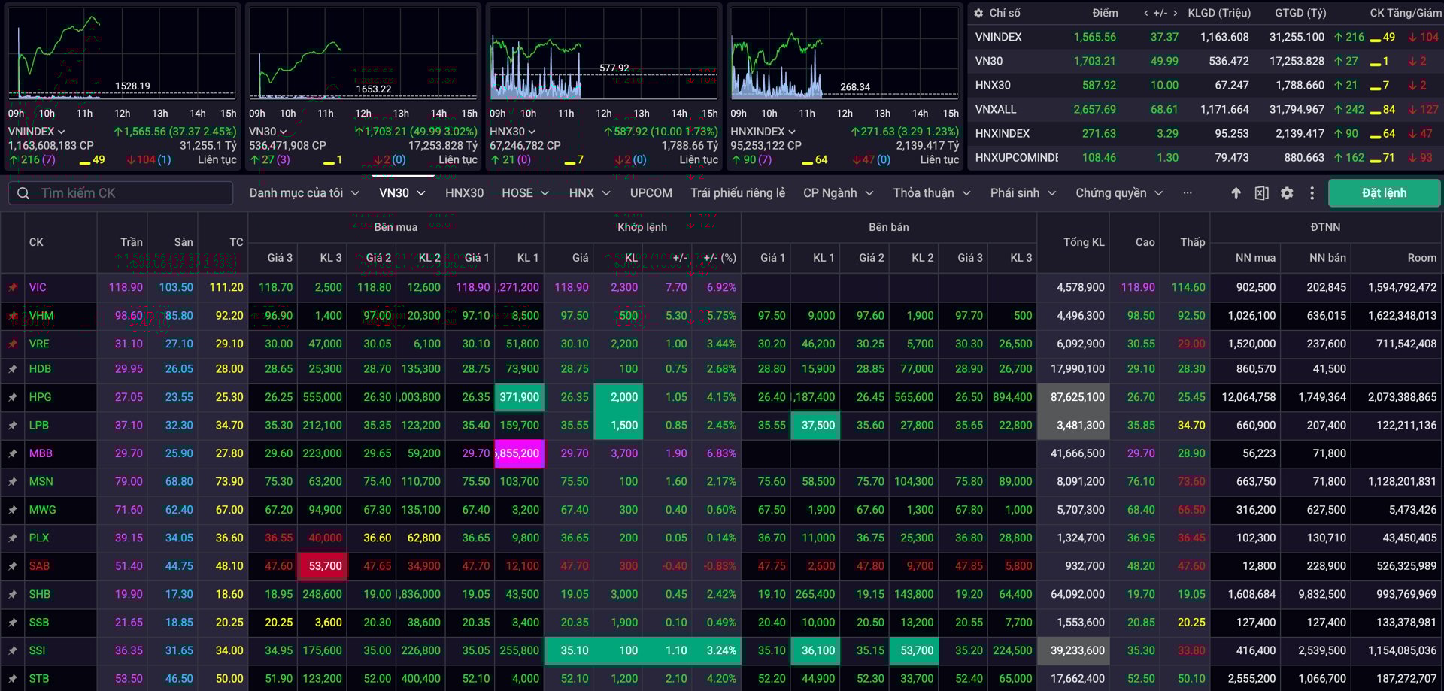Click the right arrow next to +/- header
1444x691 pixels.
coord(1175,13)
